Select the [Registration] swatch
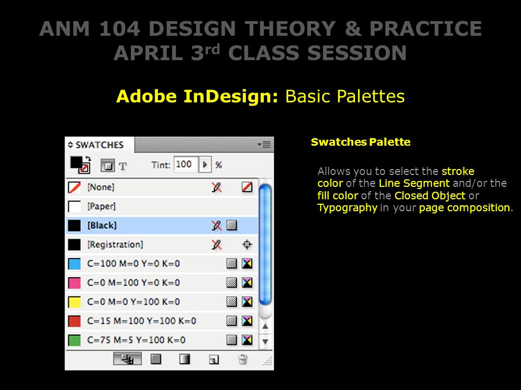The height and width of the screenshot is (390, 521). (x=162, y=245)
